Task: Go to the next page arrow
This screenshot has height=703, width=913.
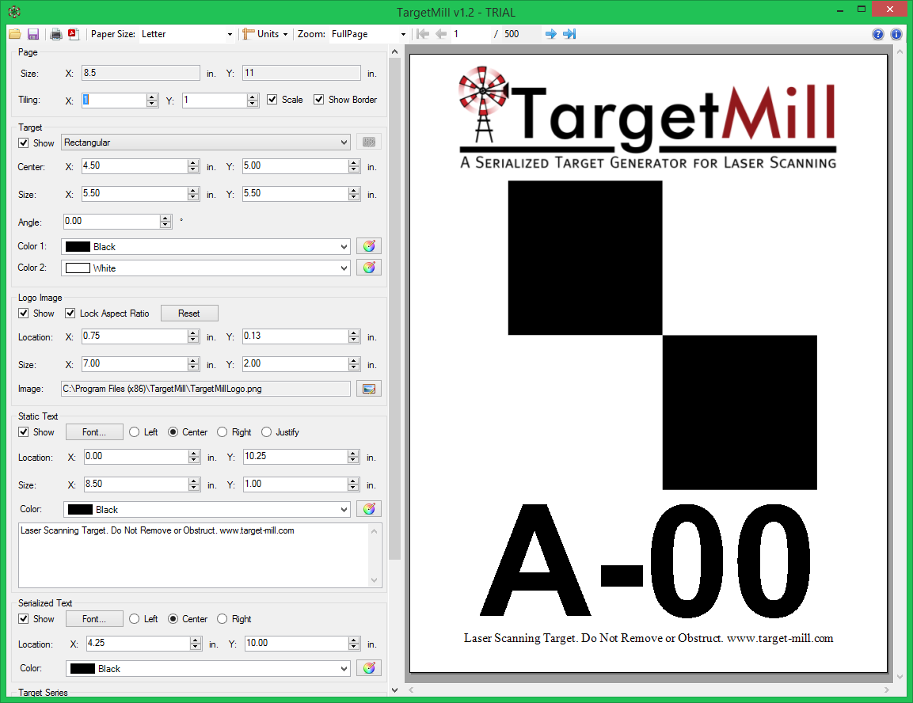Action: tap(550, 34)
